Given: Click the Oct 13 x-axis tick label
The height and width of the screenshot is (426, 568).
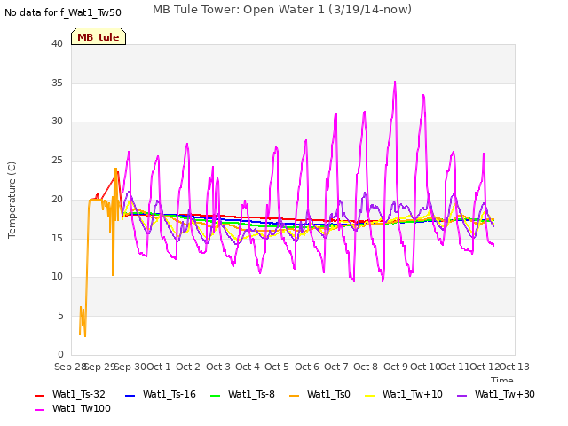Looking at the screenshot, I should click(515, 367).
